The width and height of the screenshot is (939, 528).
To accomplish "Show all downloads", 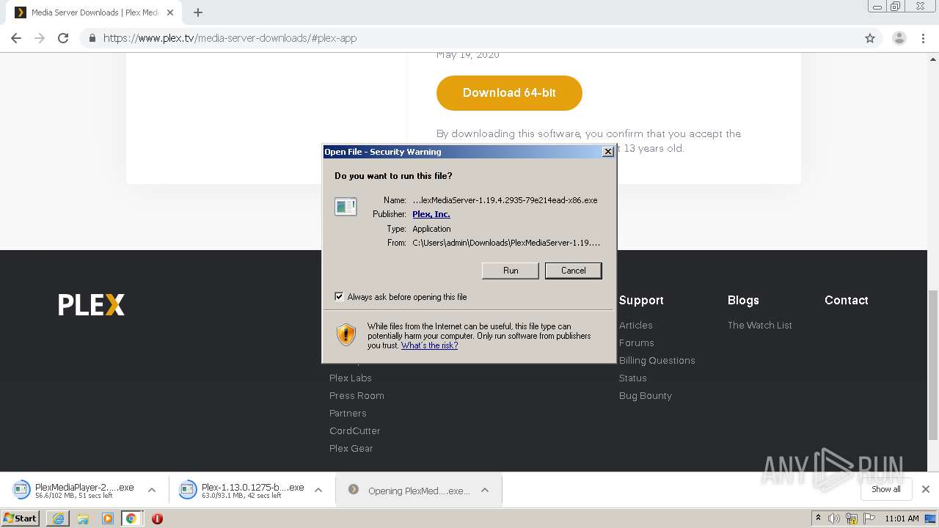I will pyautogui.click(x=886, y=489).
